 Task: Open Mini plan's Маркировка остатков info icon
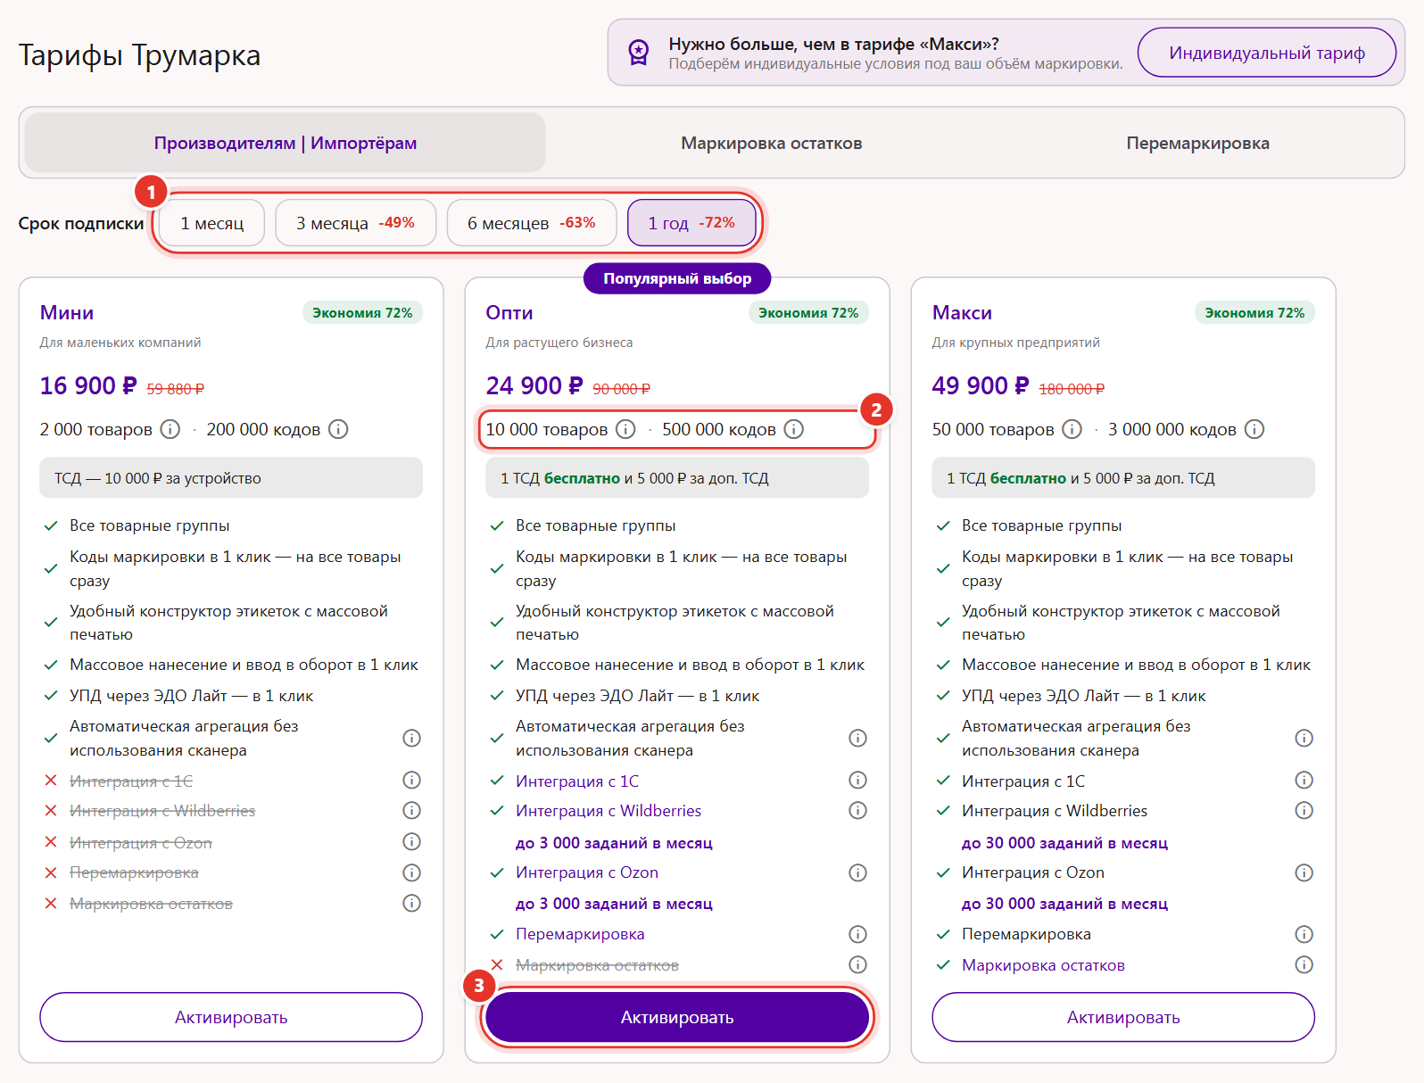411,903
